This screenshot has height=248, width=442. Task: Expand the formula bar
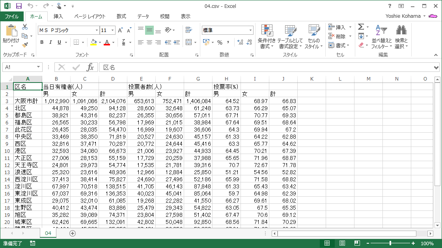click(436, 68)
